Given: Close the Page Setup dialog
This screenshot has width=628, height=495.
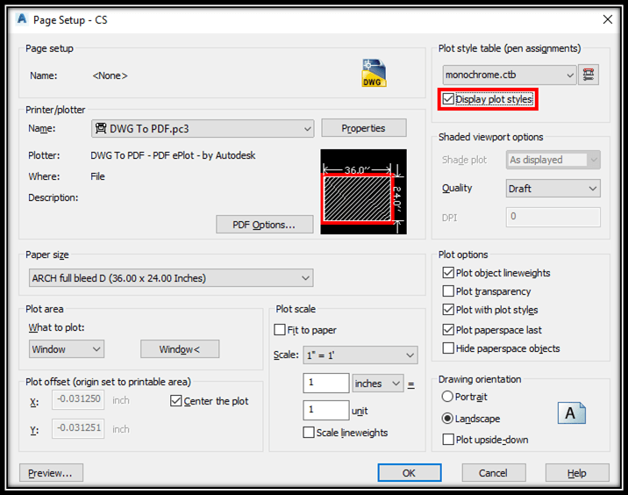Looking at the screenshot, I should click(607, 19).
